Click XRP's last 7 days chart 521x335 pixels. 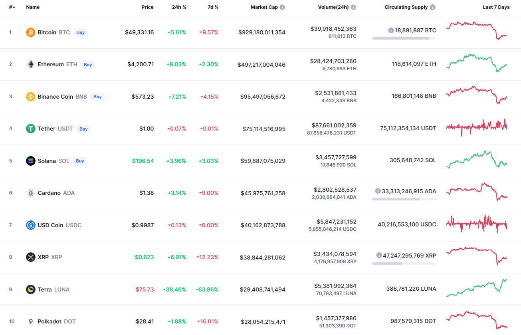click(477, 256)
